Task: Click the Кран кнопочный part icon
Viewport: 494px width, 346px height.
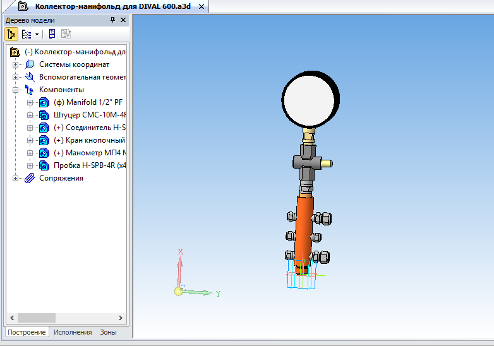Action: [x=44, y=140]
